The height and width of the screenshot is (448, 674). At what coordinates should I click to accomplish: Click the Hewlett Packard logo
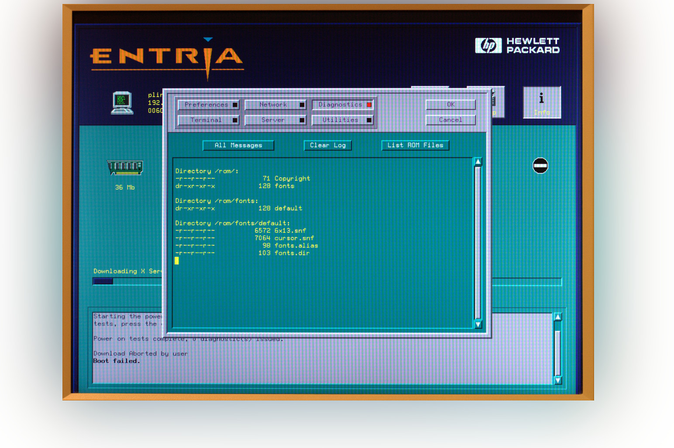click(517, 45)
